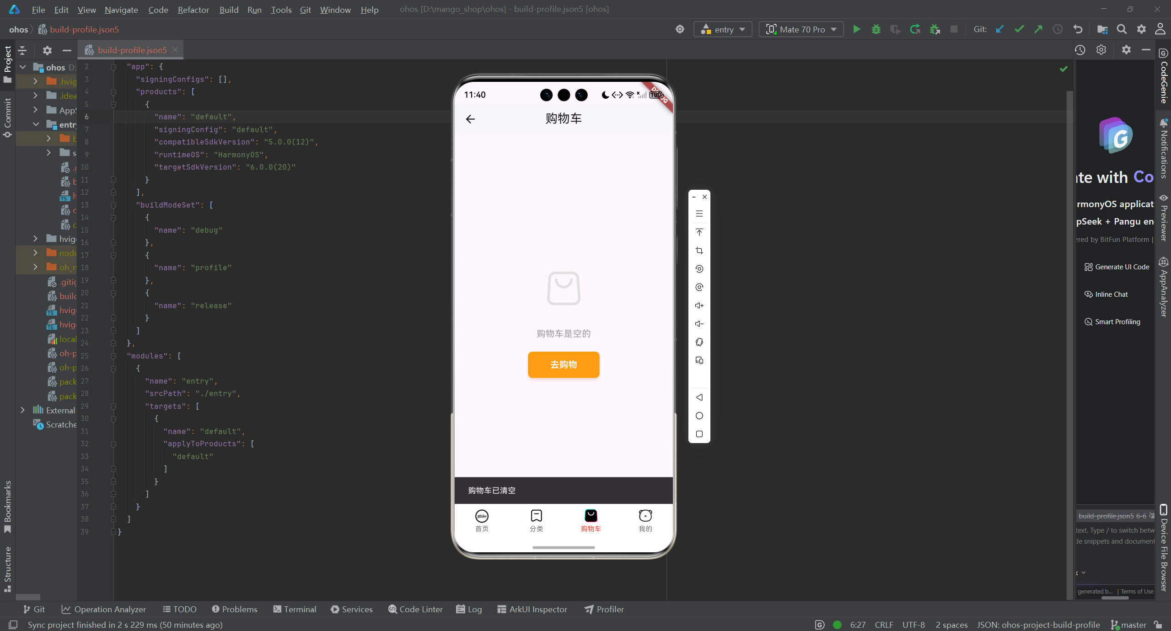
Task: Tap the 分类 bottom navigation item
Action: coord(536,520)
